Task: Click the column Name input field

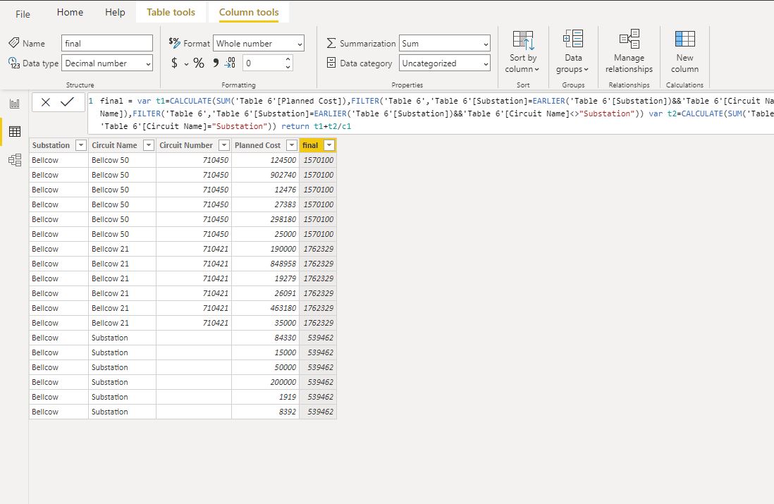Action: pos(107,44)
